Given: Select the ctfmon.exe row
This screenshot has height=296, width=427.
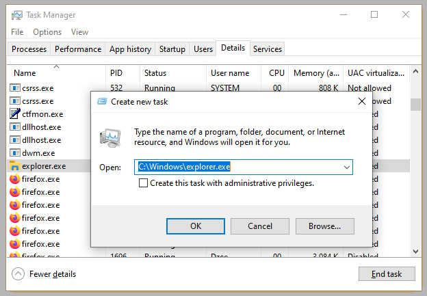Looking at the screenshot, I should point(49,114).
